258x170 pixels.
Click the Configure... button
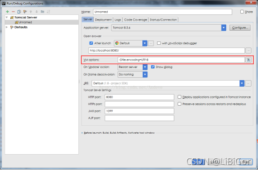pyautogui.click(x=240, y=28)
